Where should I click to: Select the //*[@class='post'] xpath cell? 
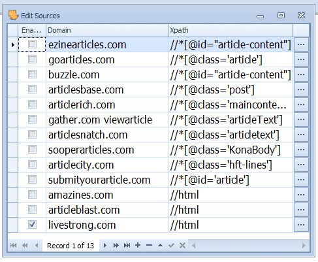pos(231,90)
